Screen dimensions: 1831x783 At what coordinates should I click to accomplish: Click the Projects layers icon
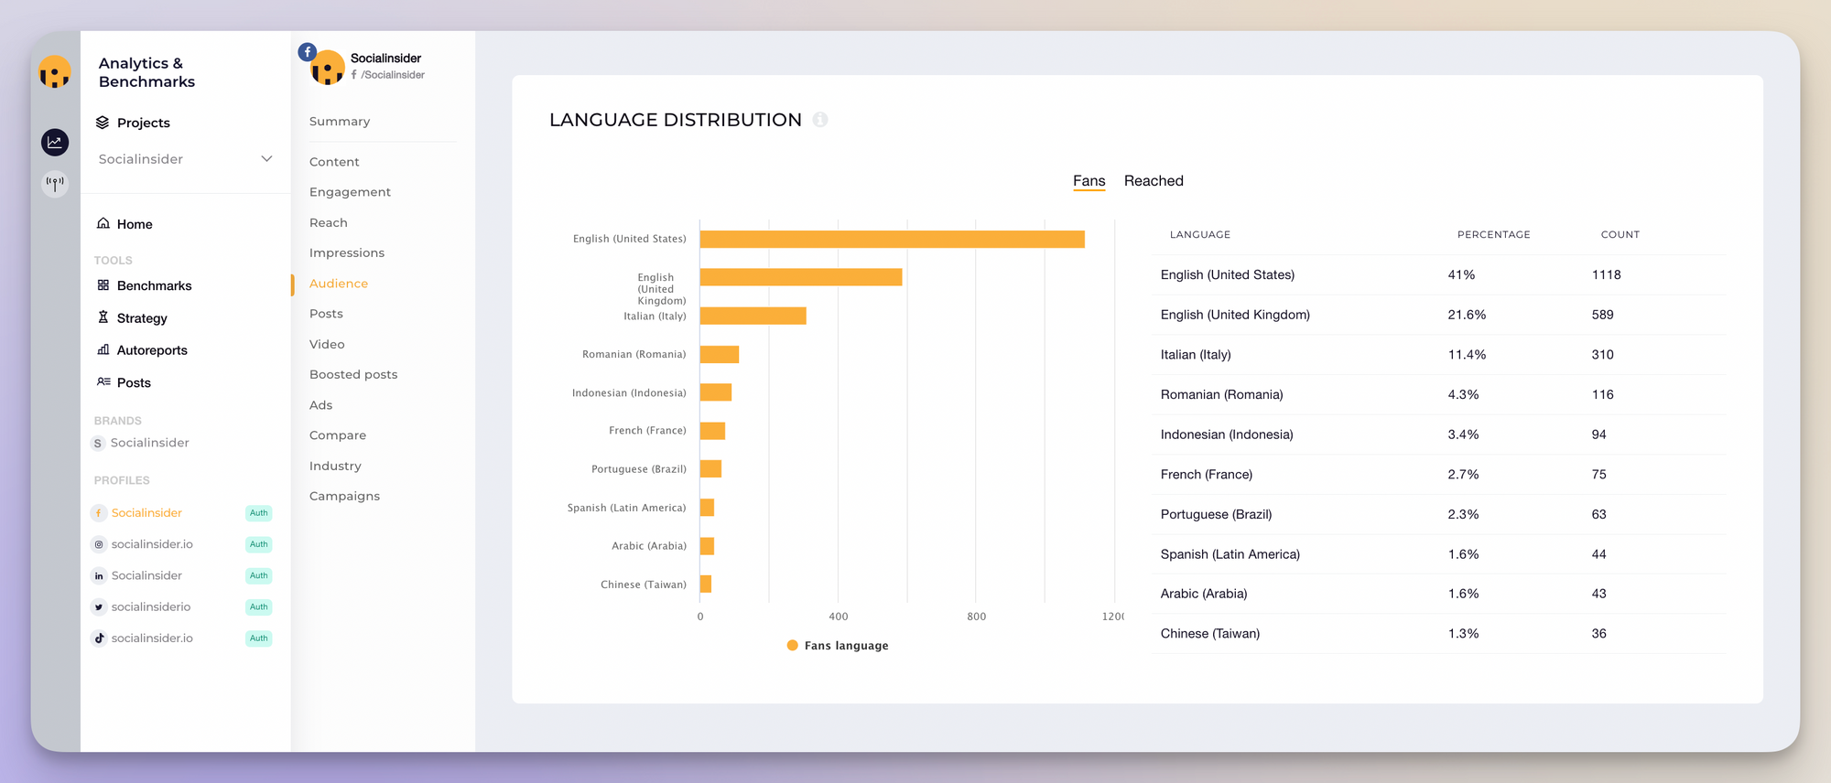click(x=103, y=123)
